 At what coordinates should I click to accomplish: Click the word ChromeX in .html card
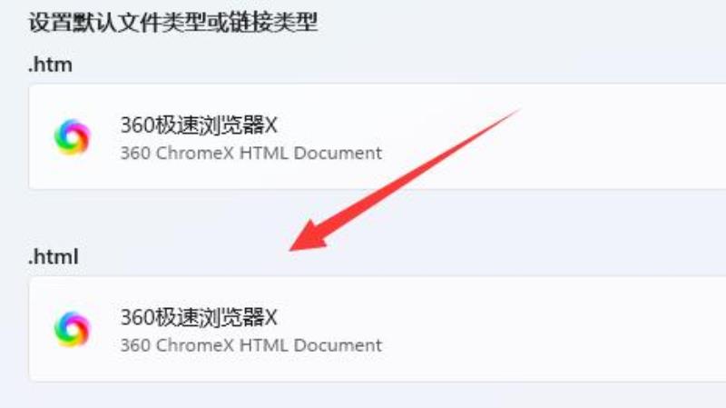coord(194,345)
